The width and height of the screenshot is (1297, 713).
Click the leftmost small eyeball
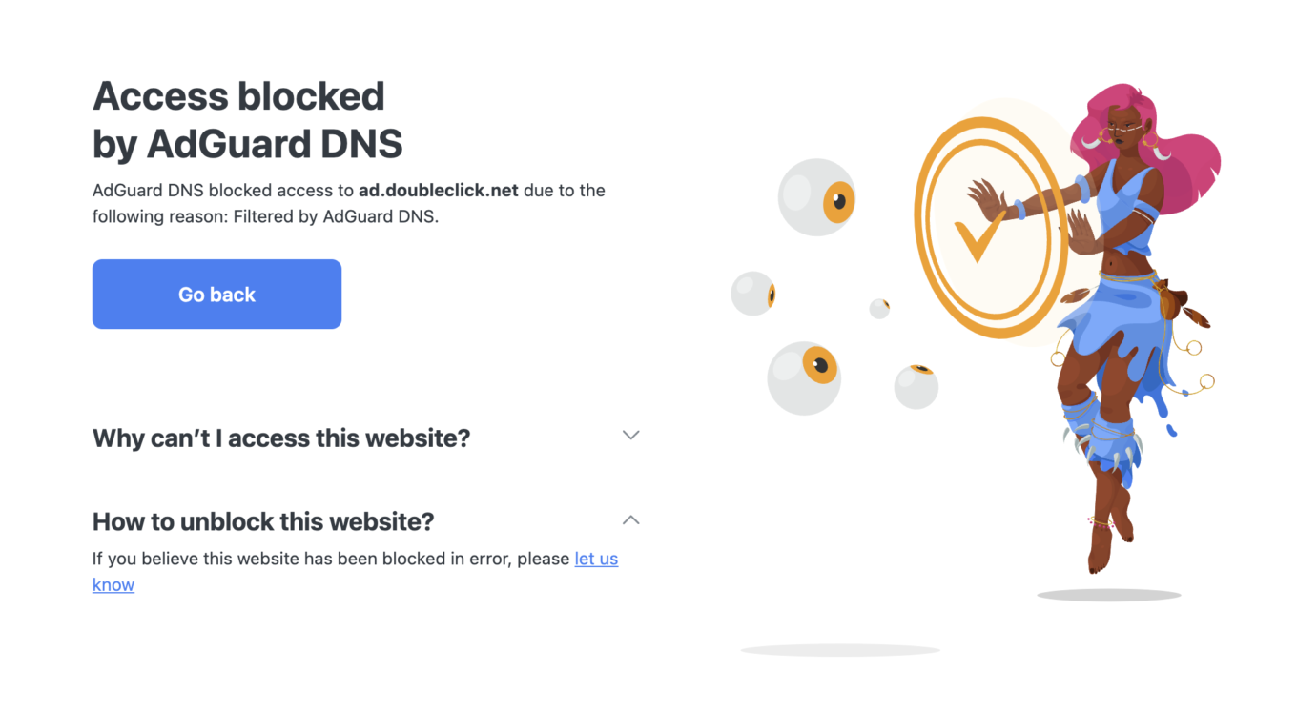pos(753,293)
